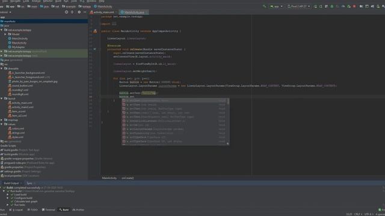Image resolution: width=385 pixels, height=216 pixels.
Task: Choose setVisibility suggestion in autocomplete
Action: pyautogui.click(x=174, y=133)
